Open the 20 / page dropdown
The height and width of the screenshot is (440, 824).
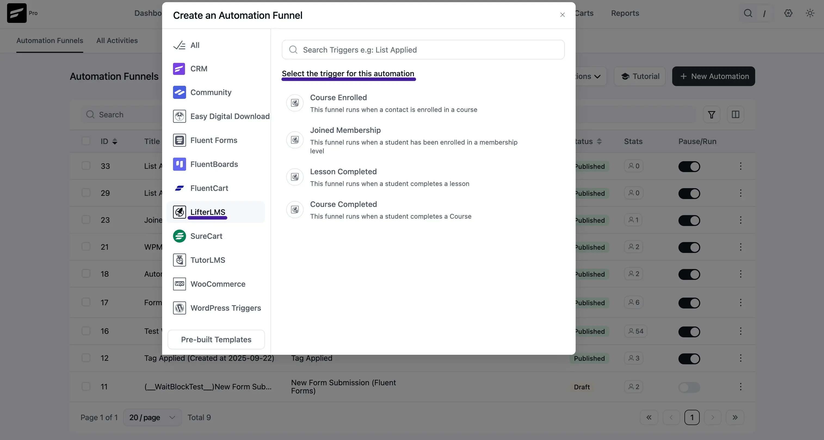pyautogui.click(x=152, y=417)
